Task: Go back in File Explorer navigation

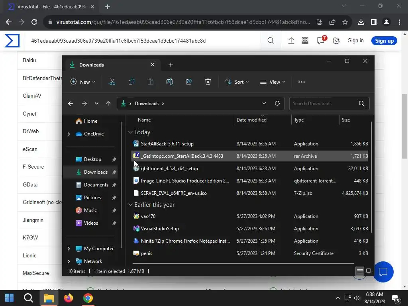Action: click(x=71, y=104)
